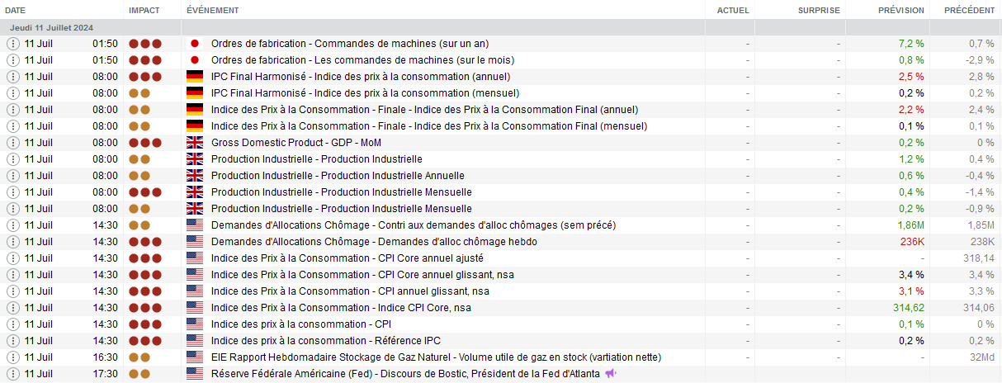Image resolution: width=1002 pixels, height=383 pixels.
Task: Click German flag on IPC Final Harmonisé annuel
Action: pos(195,77)
